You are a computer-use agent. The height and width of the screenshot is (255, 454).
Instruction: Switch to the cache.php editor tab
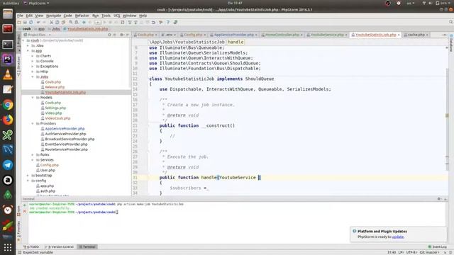coord(416,35)
